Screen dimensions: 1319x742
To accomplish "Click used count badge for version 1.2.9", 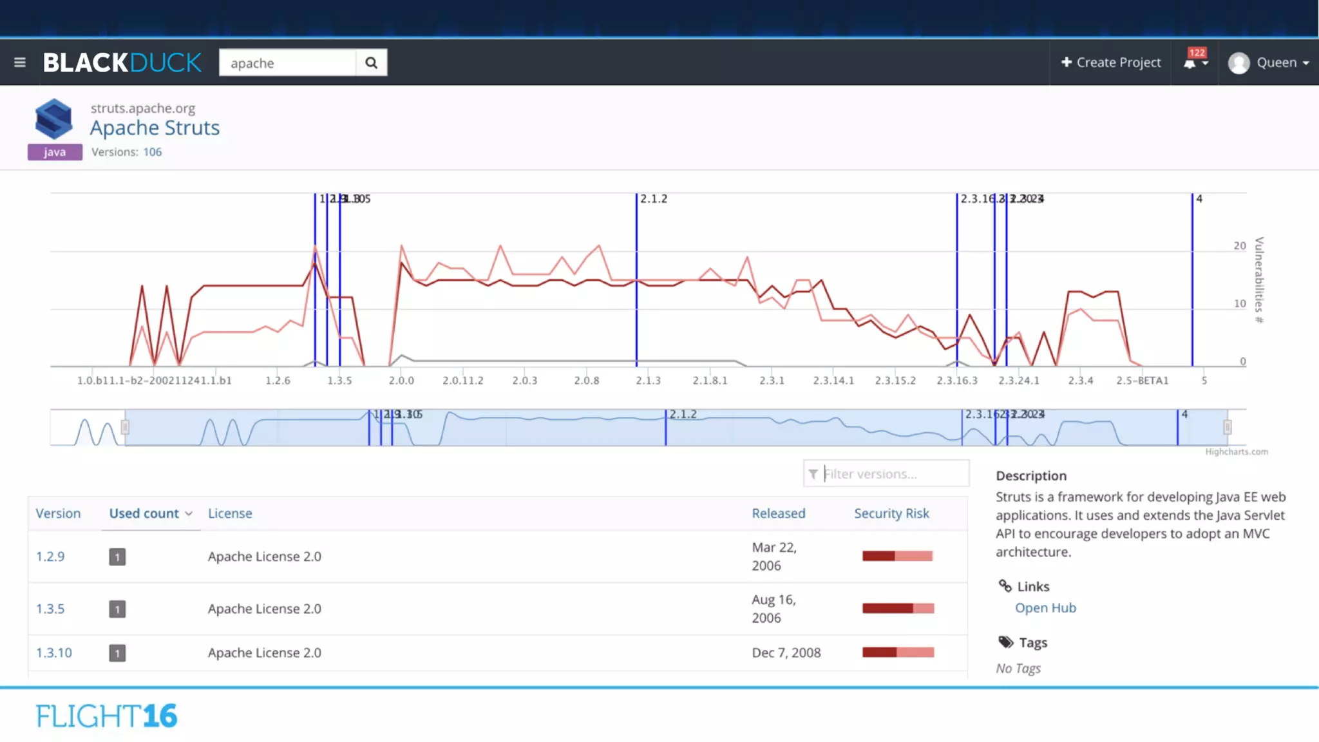I will click(117, 556).
